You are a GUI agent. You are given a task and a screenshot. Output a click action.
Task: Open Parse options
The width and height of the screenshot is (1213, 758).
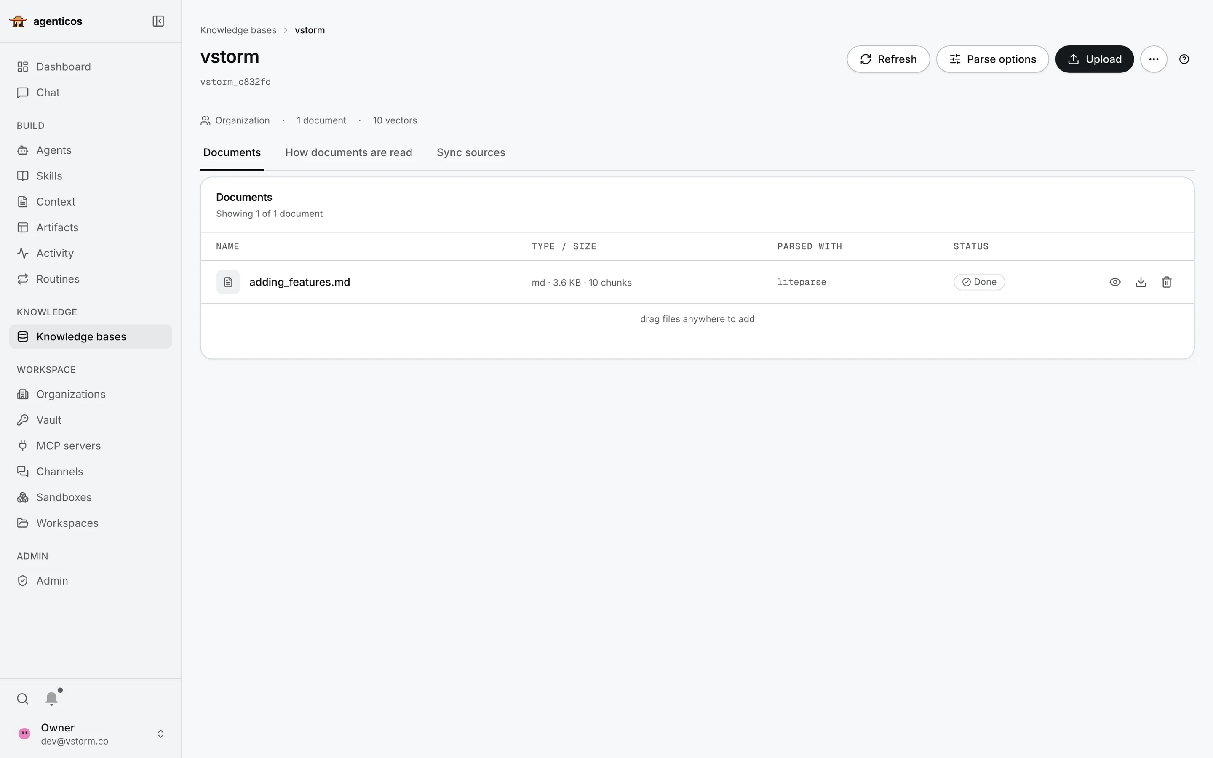[992, 59]
